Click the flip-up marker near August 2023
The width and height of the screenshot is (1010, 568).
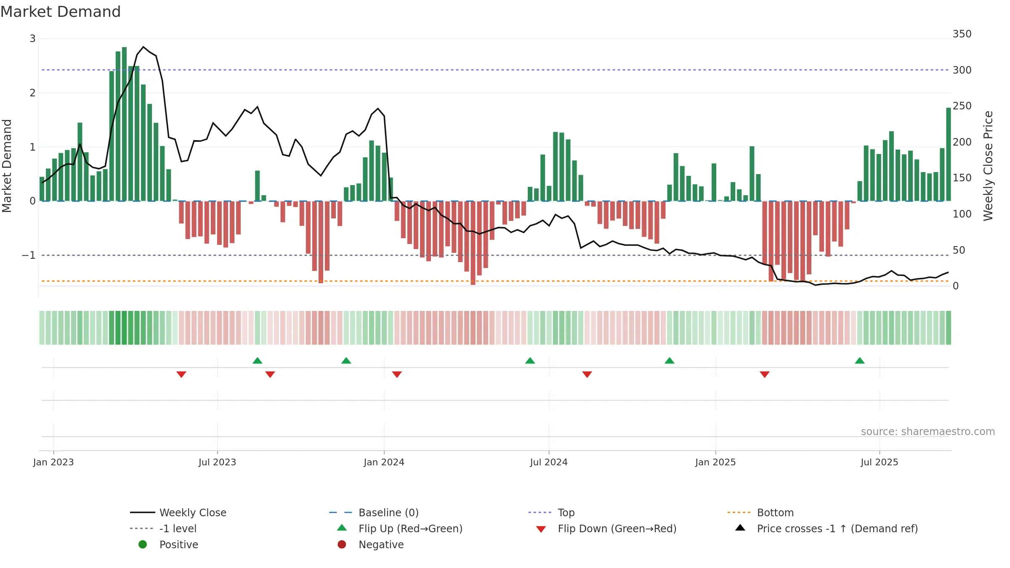pos(258,361)
